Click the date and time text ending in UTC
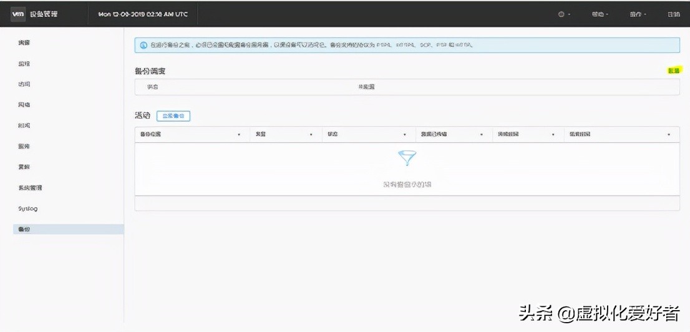Image resolution: width=690 pixels, height=332 pixels. (143, 14)
